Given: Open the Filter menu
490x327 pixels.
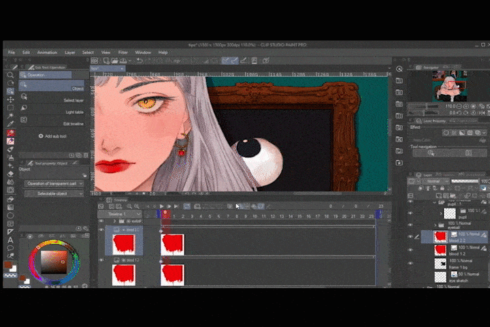Looking at the screenshot, I should (x=122, y=52).
